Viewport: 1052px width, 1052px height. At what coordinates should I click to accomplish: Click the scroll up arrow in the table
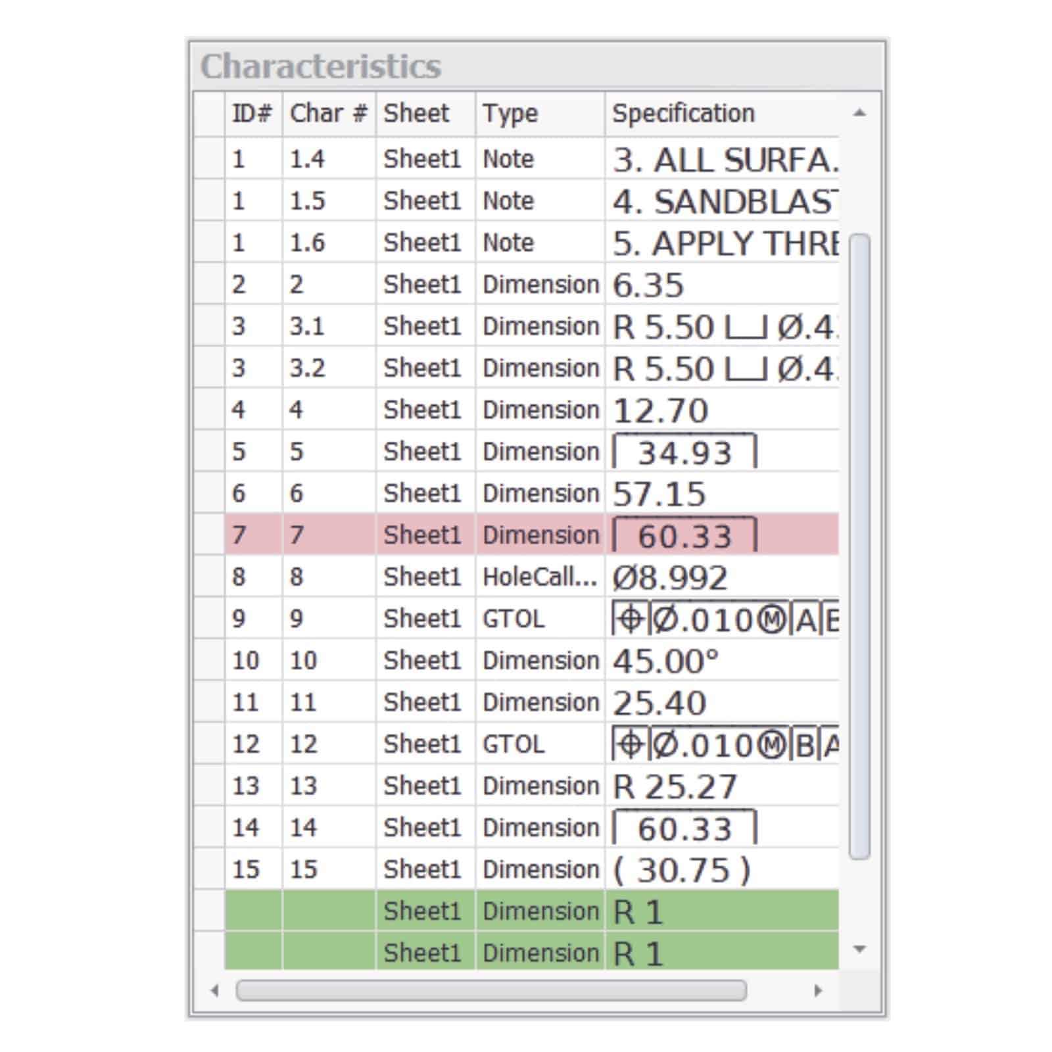[x=859, y=113]
